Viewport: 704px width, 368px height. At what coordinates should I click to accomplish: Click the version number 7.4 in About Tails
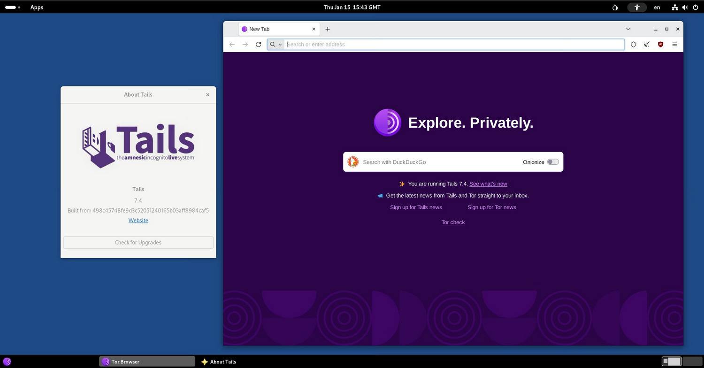click(138, 200)
